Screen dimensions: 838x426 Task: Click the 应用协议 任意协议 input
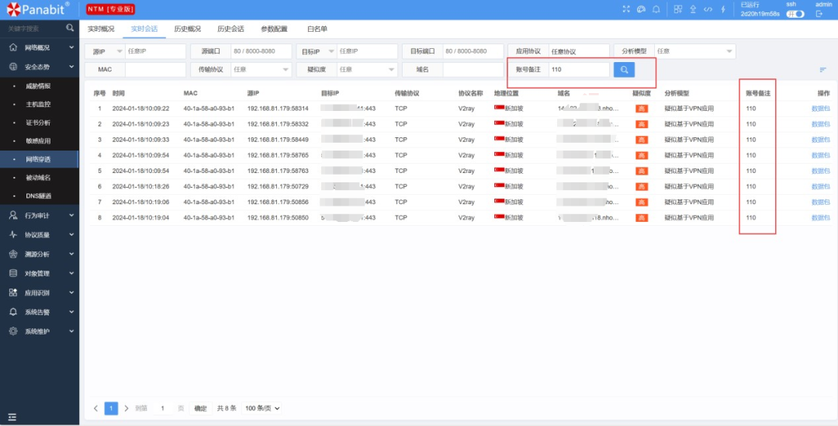point(579,51)
